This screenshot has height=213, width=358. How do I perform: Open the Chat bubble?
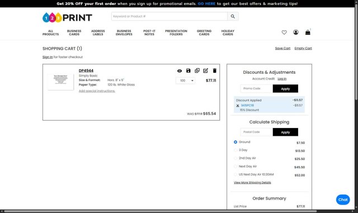click(x=343, y=200)
